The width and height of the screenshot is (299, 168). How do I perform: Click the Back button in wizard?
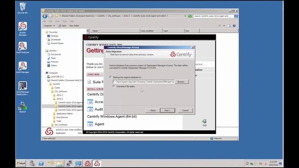[x=153, y=111]
